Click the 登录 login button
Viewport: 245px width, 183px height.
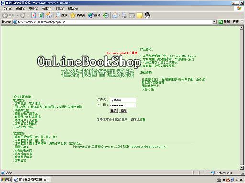[113, 110]
